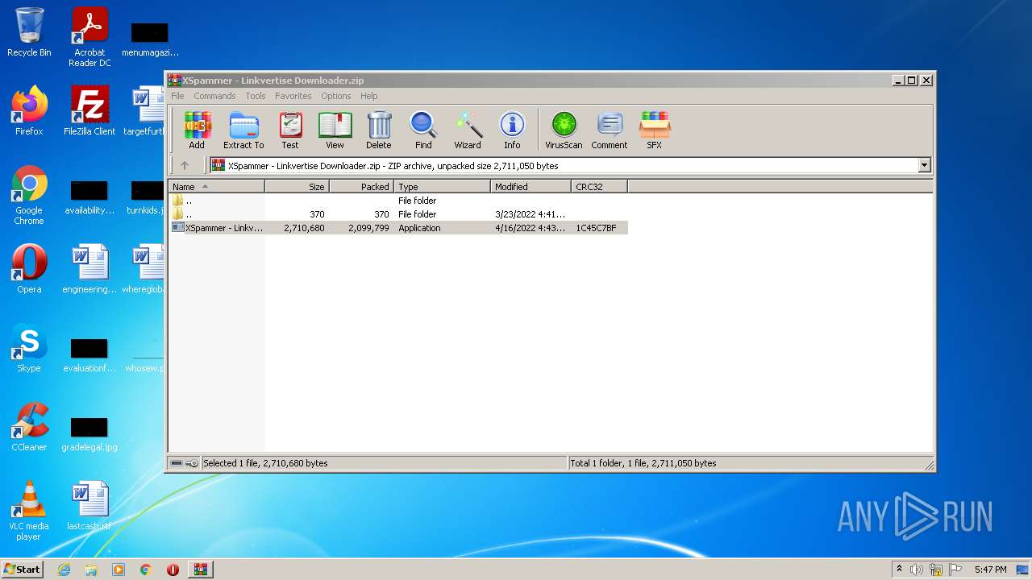Open FileZilla Client desktop shortcut
Image resolution: width=1032 pixels, height=580 pixels.
tap(89, 110)
